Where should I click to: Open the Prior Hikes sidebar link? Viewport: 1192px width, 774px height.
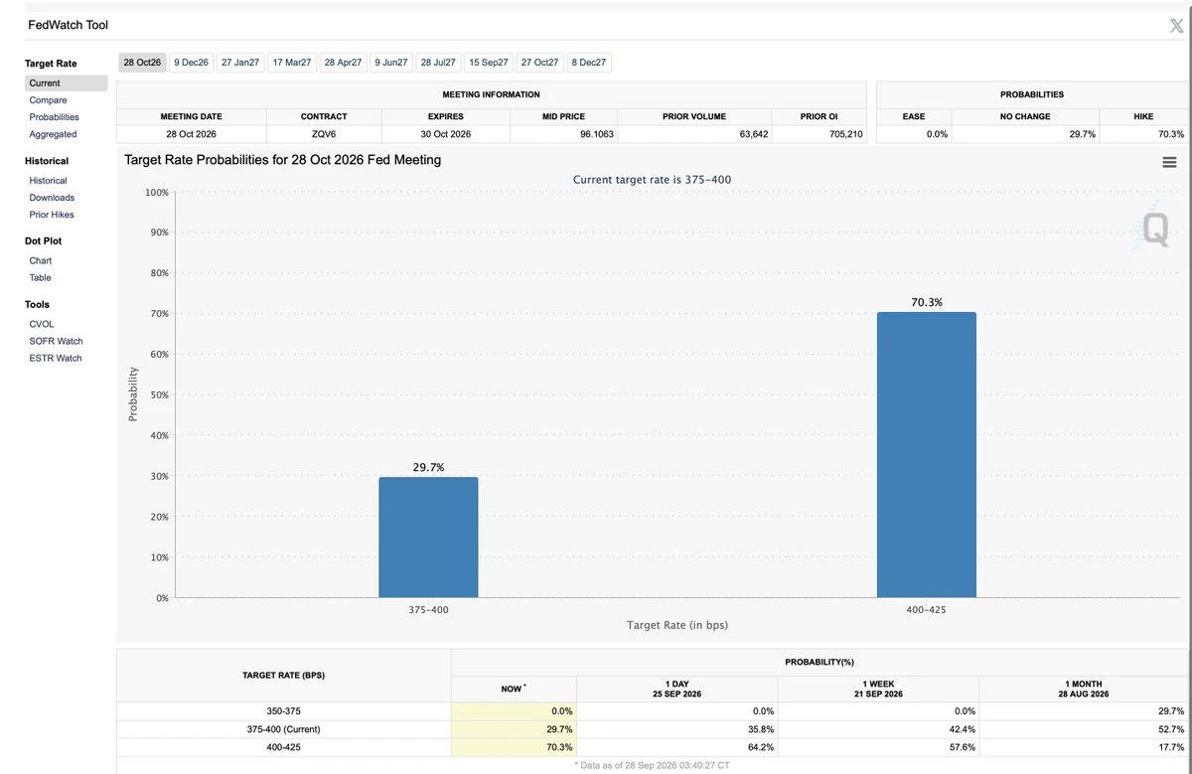[x=52, y=215]
